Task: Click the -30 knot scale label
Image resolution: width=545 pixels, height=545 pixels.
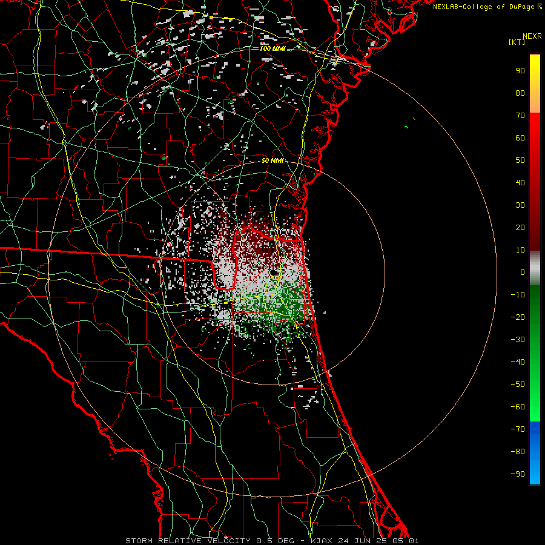Action: click(x=518, y=340)
